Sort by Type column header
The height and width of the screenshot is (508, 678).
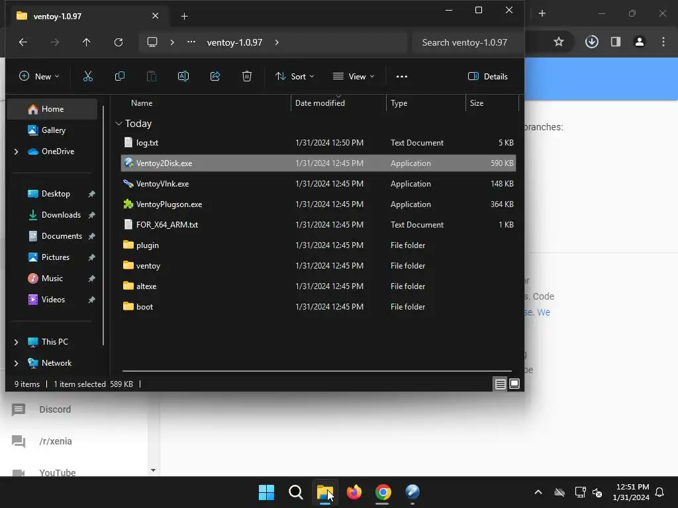(399, 103)
